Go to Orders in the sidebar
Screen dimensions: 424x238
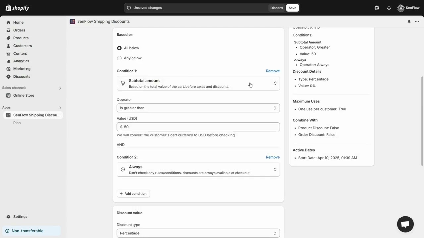pos(19,30)
